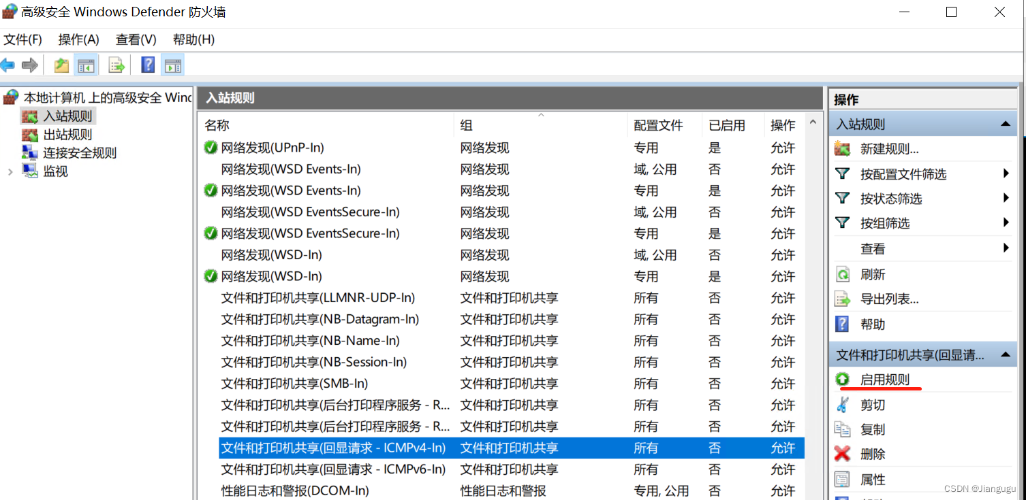Sort the list by 已启用 column header
Viewport: 1026px width, 500px height.
[x=727, y=125]
